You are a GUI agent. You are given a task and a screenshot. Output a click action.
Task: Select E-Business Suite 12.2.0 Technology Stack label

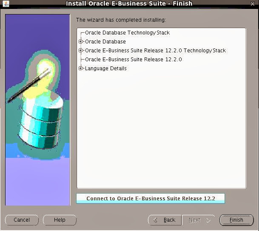(x=155, y=50)
